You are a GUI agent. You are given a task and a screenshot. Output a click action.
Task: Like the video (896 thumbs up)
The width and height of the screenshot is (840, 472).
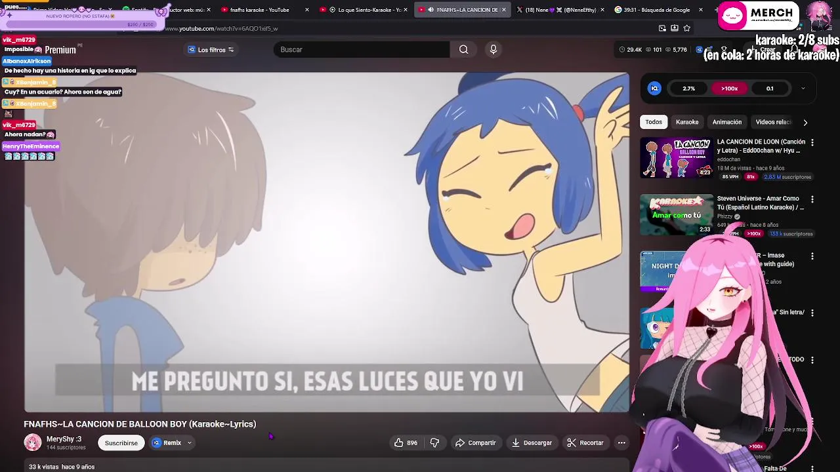click(x=406, y=443)
